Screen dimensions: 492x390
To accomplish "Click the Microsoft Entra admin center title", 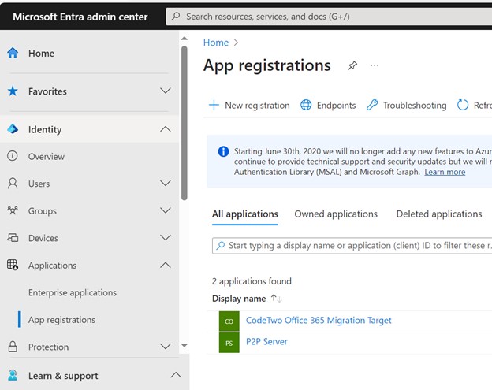I will (80, 17).
